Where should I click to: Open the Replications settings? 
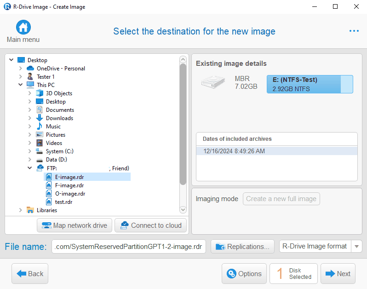click(242, 247)
